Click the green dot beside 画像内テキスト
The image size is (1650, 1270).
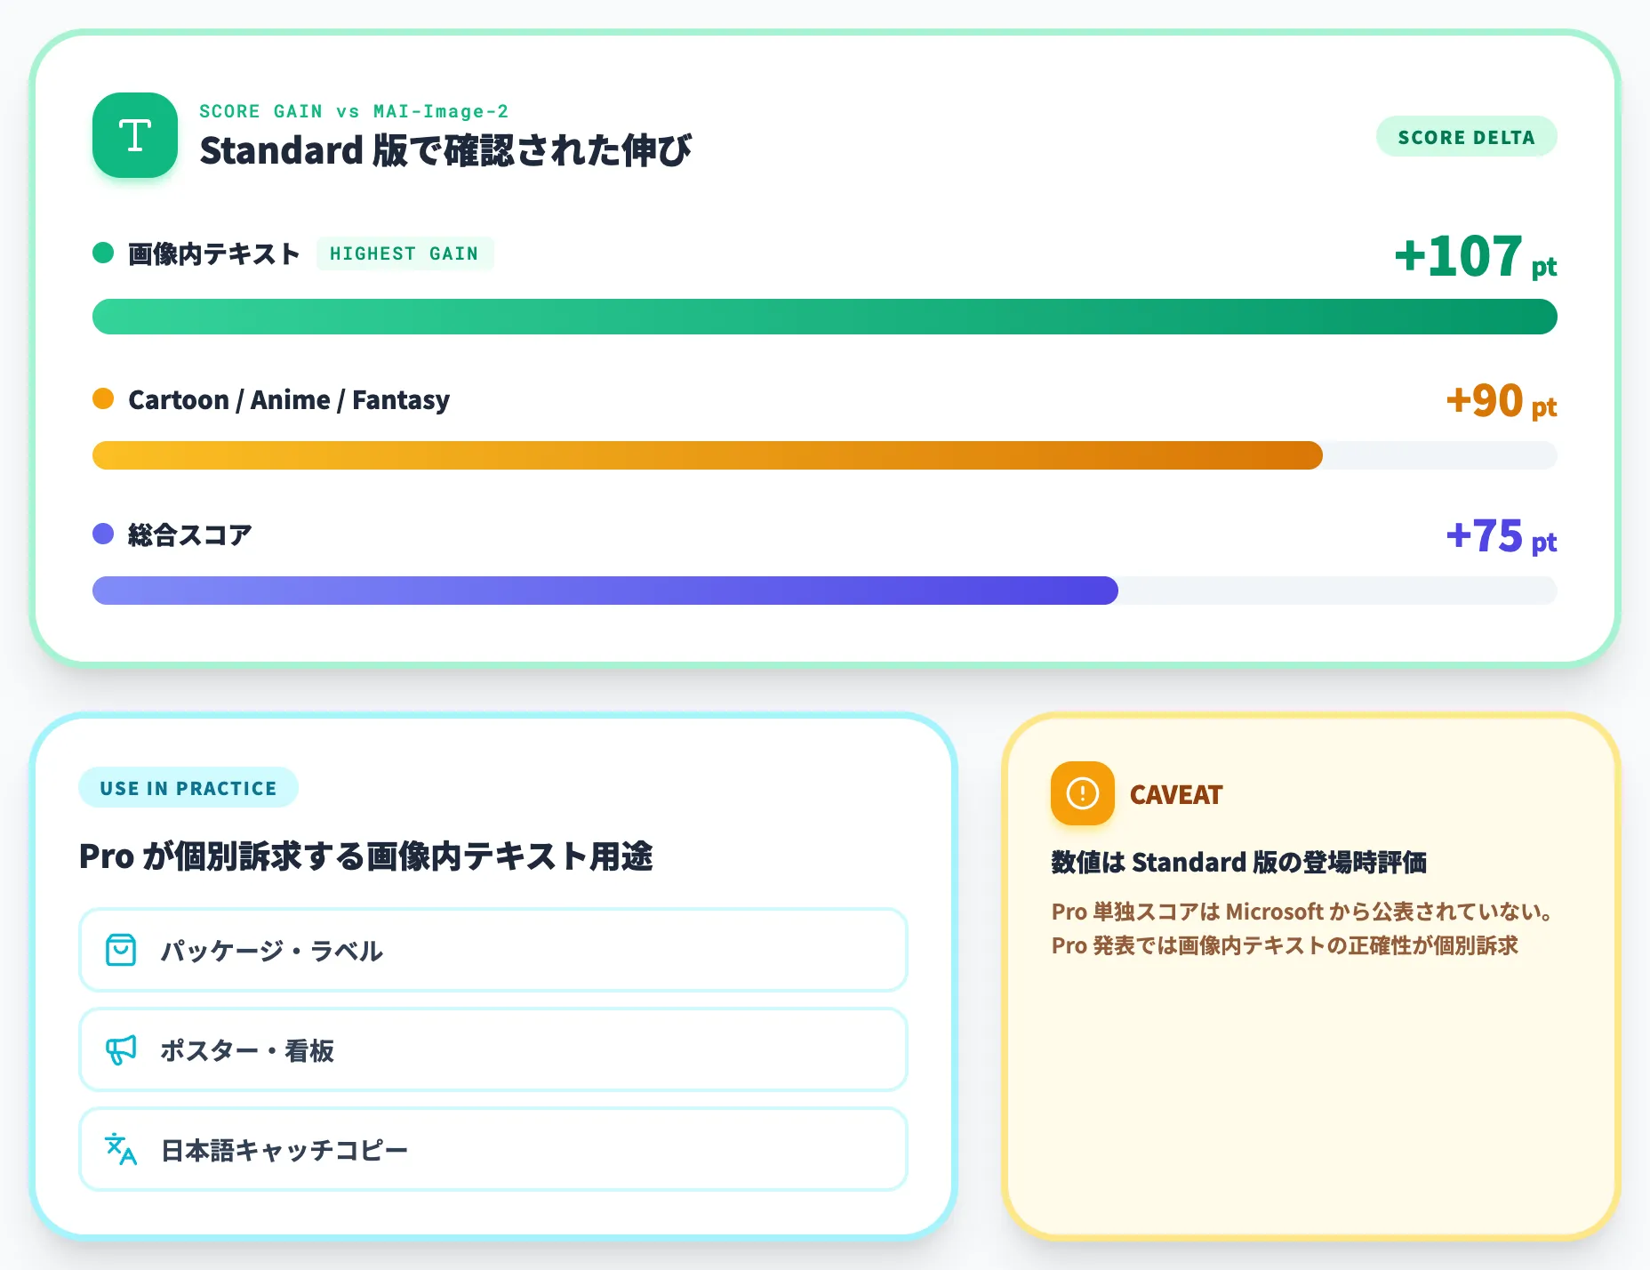pyautogui.click(x=103, y=253)
